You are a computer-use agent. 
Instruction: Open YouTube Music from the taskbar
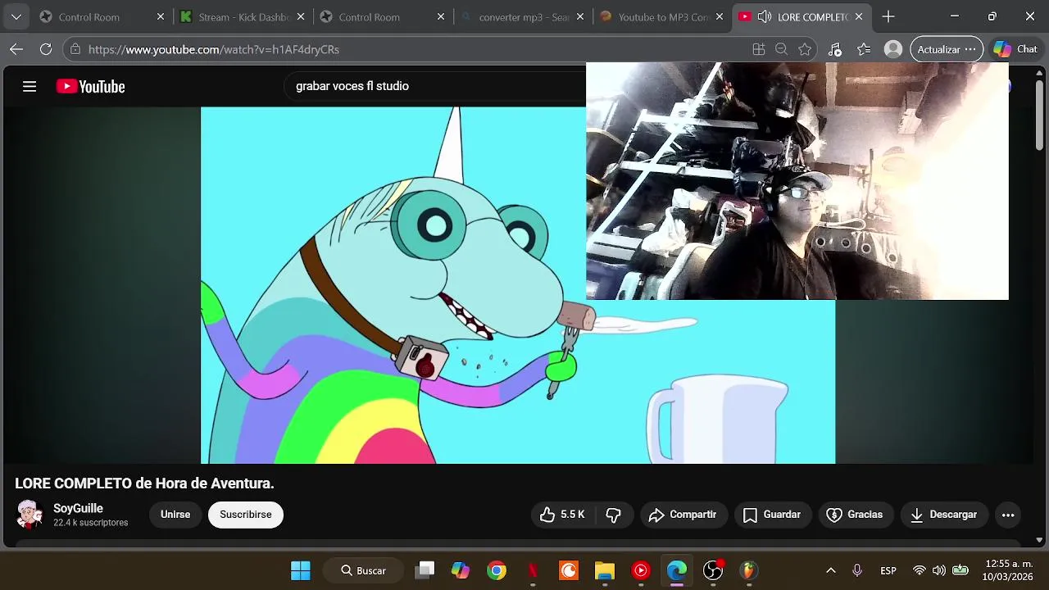[641, 570]
